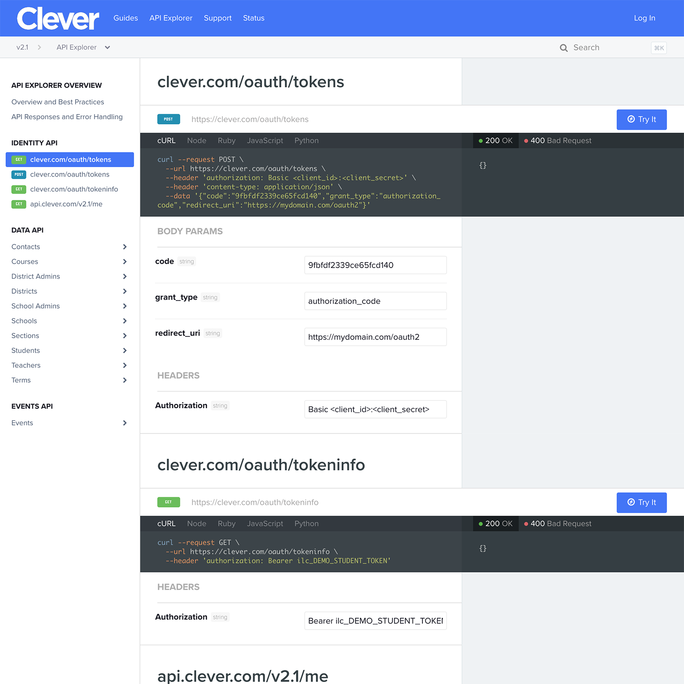
Task: Open the API Explorer breadcrumb dropdown
Action: point(83,47)
